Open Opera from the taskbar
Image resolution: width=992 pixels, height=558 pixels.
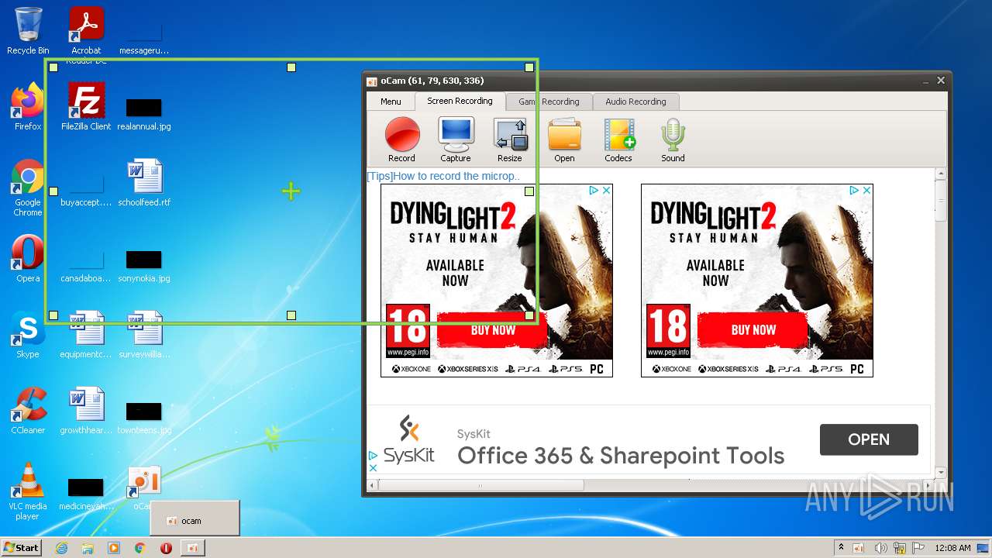166,548
